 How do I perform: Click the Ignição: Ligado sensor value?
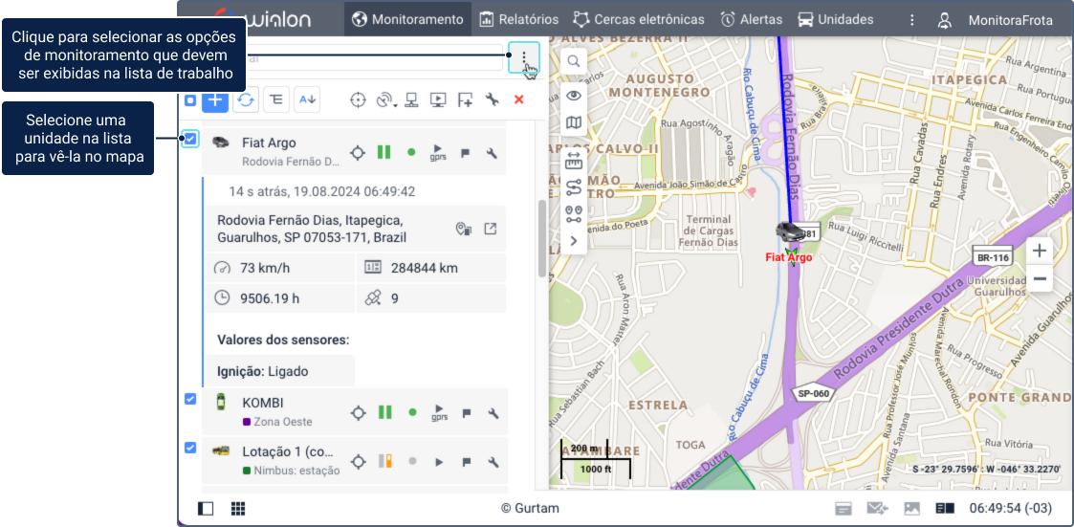pyautogui.click(x=262, y=371)
